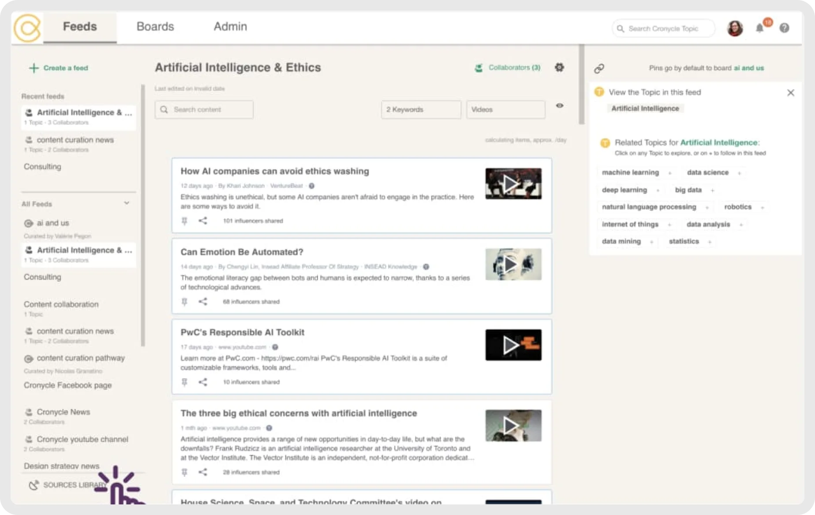
Task: Open the 'Videos' content type dropdown
Action: (x=505, y=109)
